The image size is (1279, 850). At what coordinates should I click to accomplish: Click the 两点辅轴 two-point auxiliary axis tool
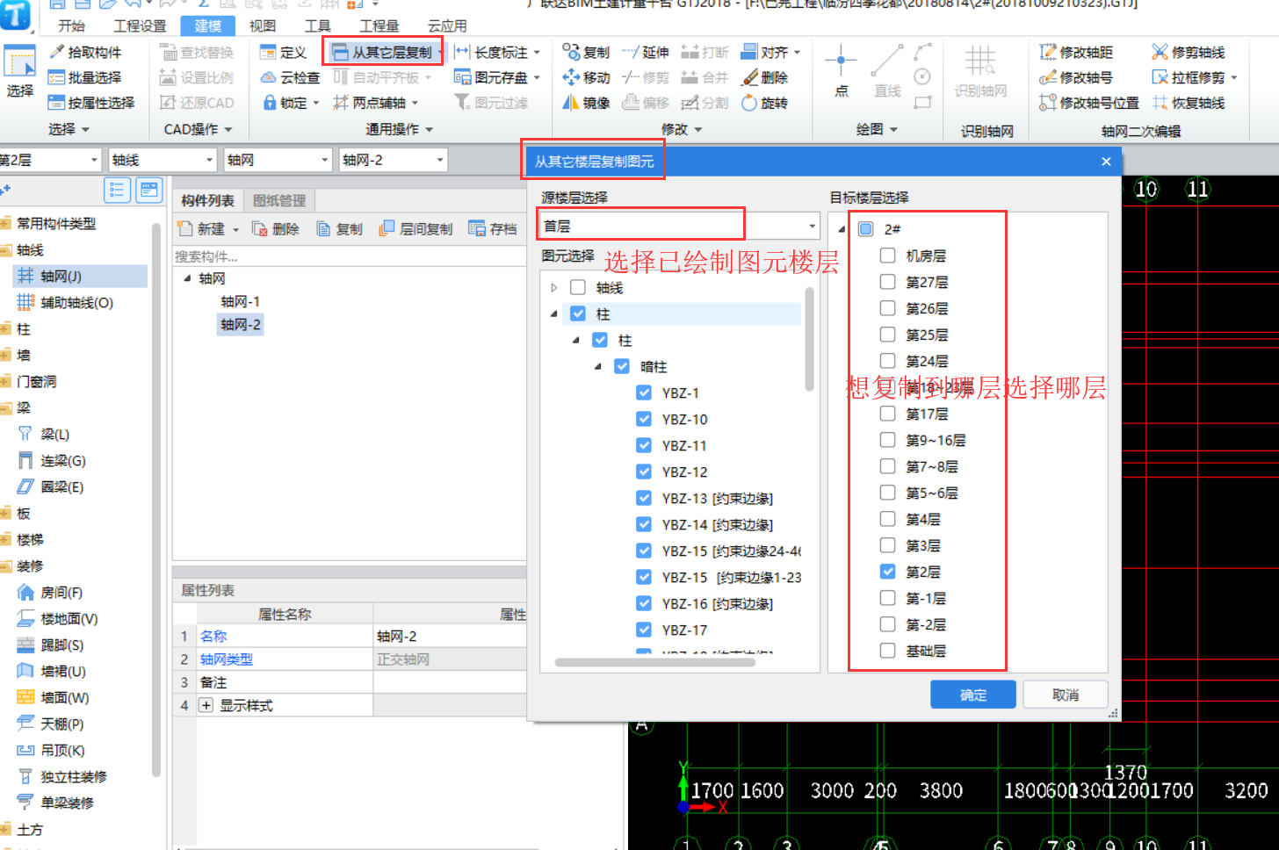[x=375, y=103]
